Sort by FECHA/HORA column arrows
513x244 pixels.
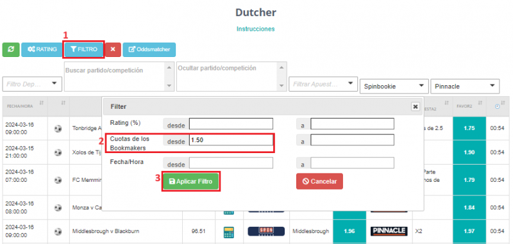point(41,103)
